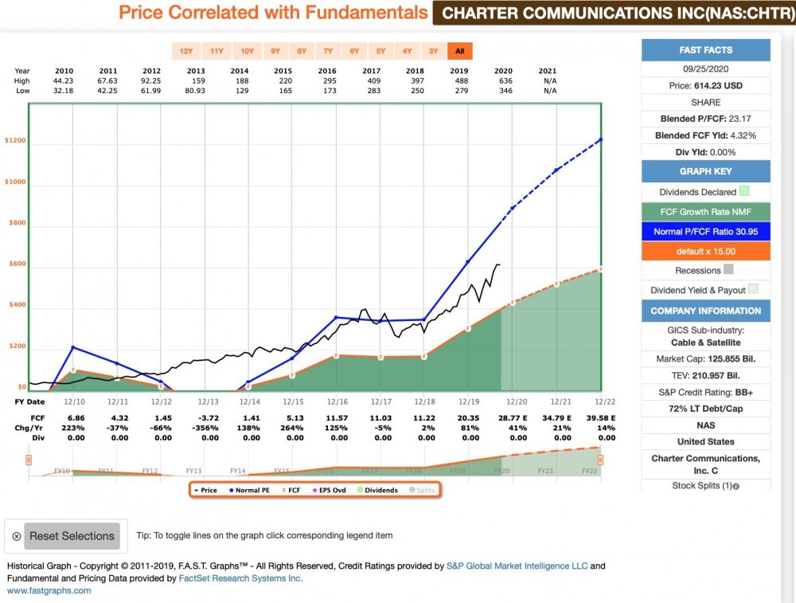
Task: Click the orange default x 15.00 swatch
Action: point(695,251)
